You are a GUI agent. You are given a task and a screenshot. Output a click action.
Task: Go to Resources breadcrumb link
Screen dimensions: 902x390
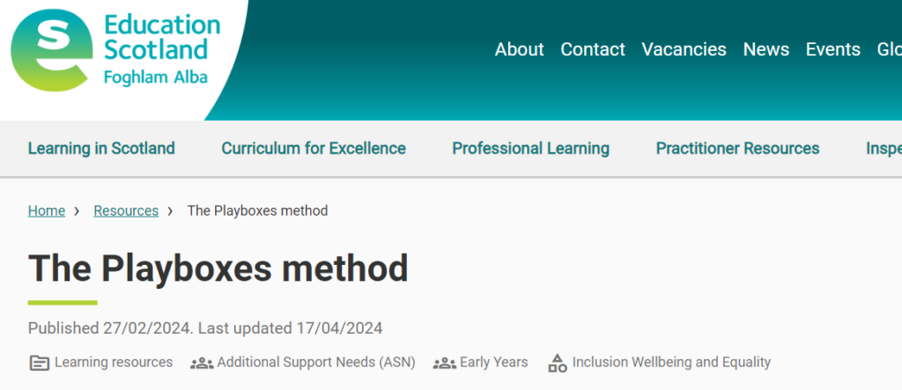click(x=126, y=211)
